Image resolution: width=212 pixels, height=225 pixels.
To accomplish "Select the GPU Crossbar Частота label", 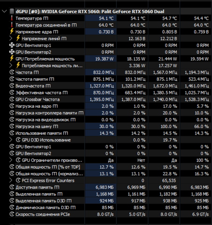I will tap(37, 99).
